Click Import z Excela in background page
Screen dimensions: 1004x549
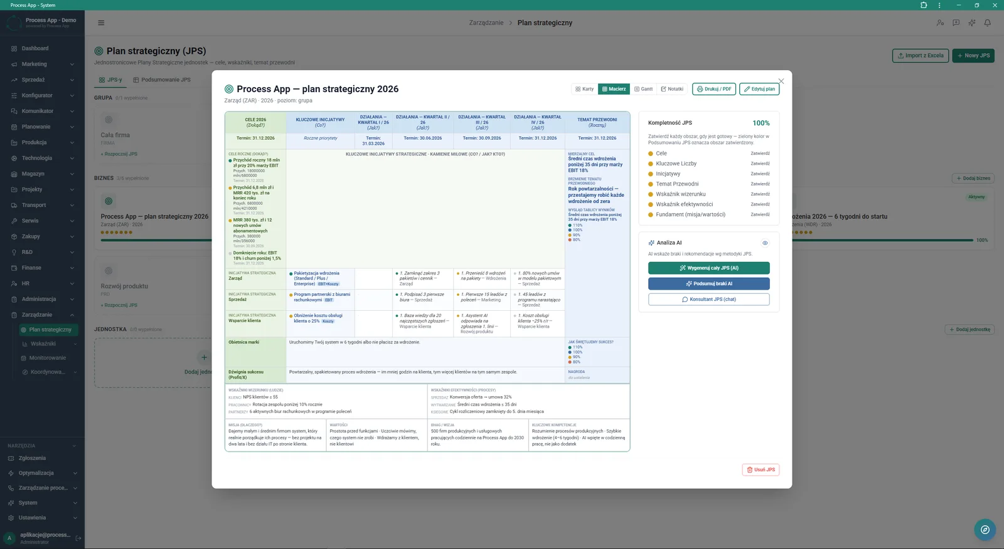point(921,55)
